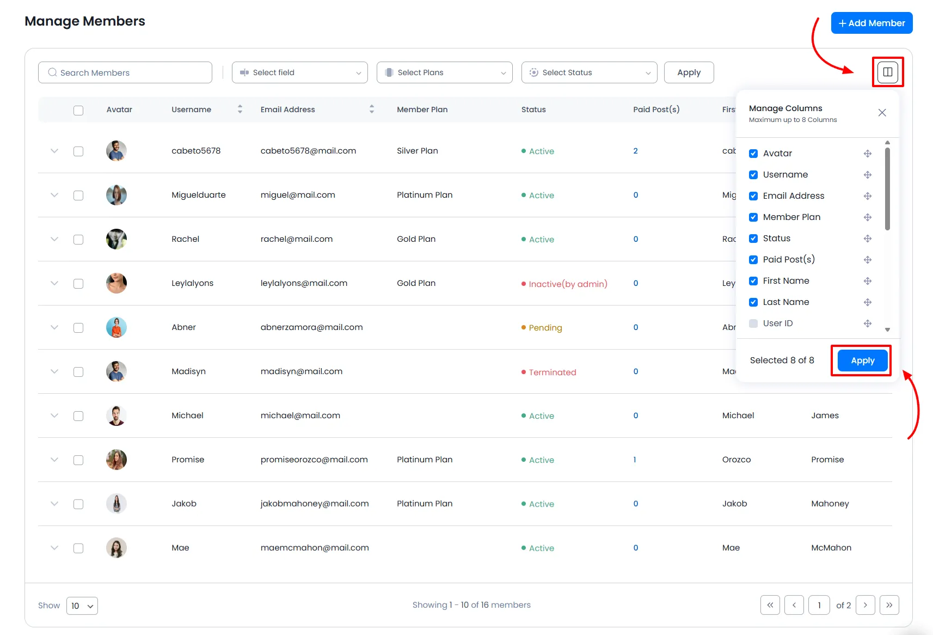Sort by Username column arrows
The width and height of the screenshot is (933, 635).
pos(240,109)
